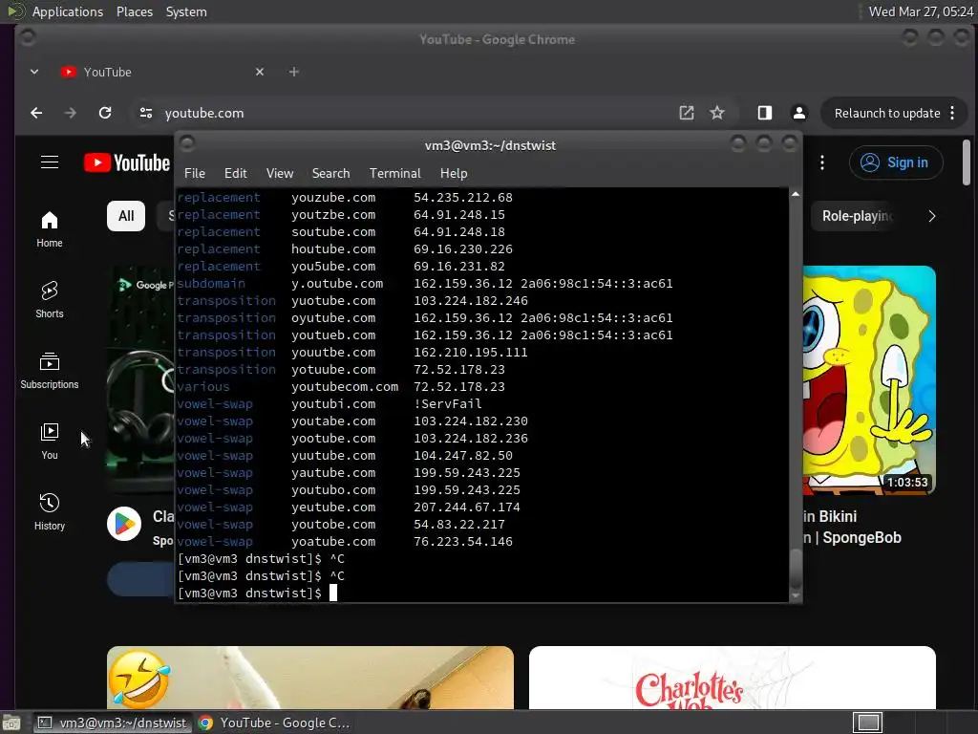Open Chrome three-dot menu

coord(952,113)
